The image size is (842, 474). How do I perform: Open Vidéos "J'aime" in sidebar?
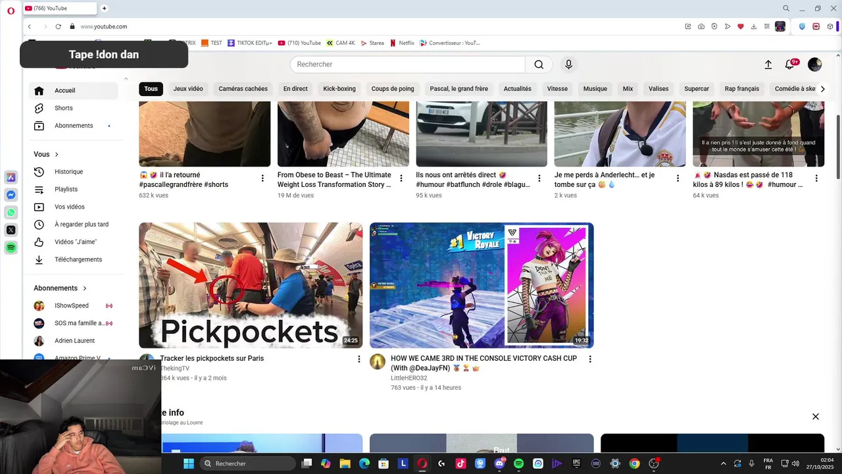click(x=74, y=242)
